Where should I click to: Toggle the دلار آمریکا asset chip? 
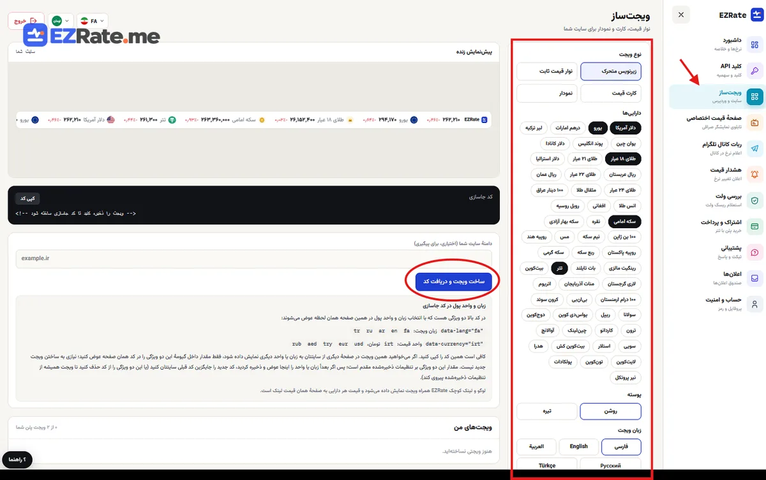tap(626, 128)
